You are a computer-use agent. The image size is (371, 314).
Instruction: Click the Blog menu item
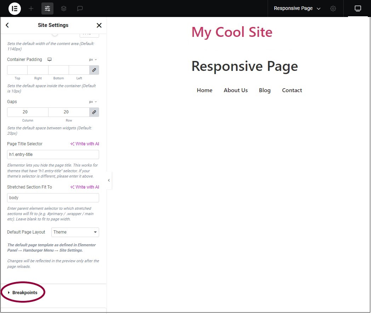click(264, 90)
